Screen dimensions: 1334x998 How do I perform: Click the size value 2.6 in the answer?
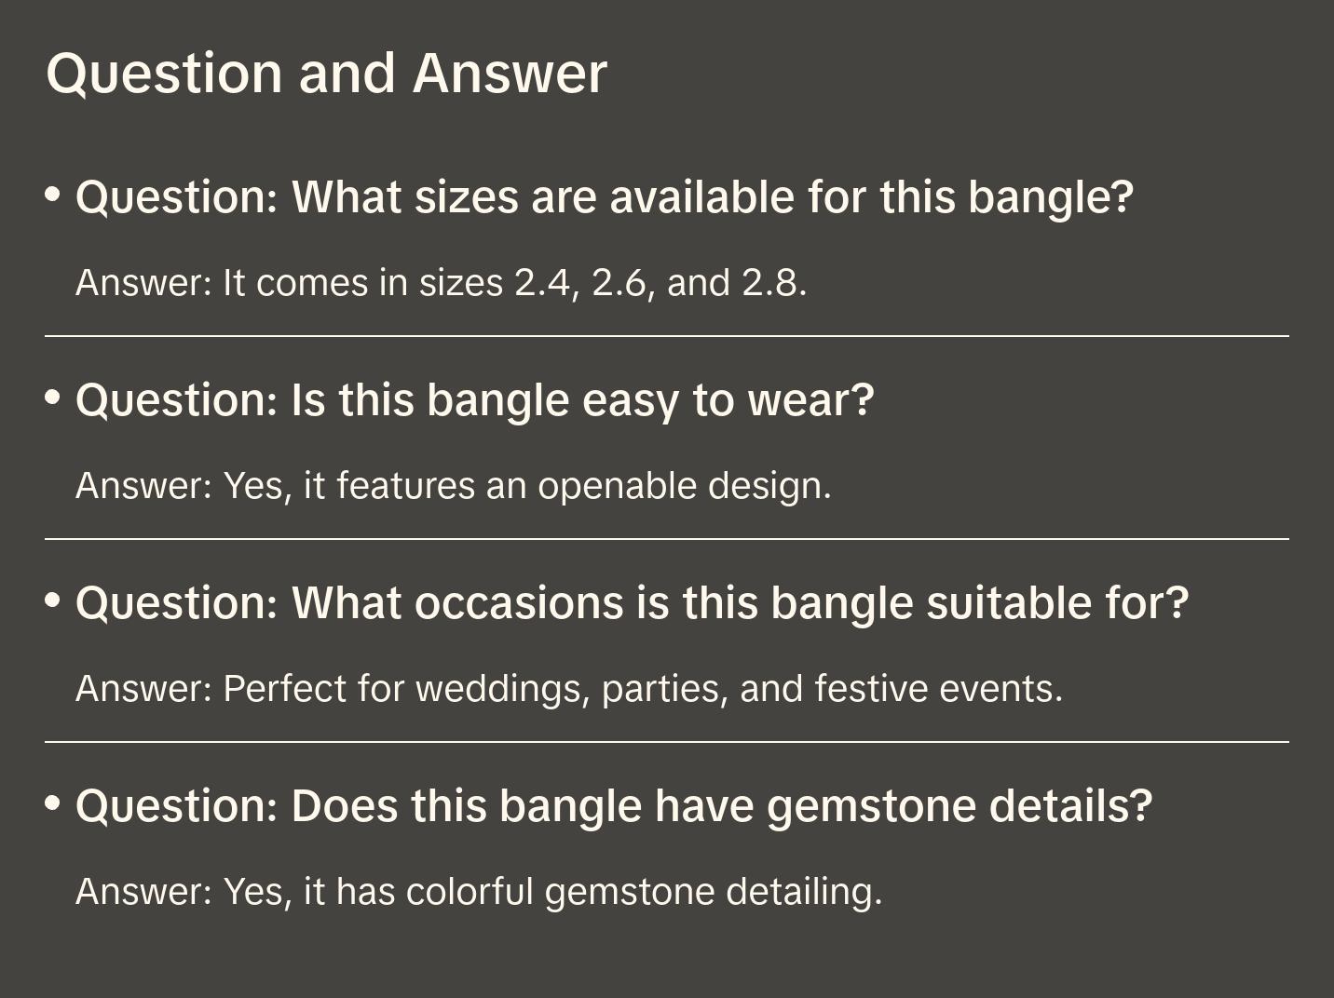tap(618, 283)
